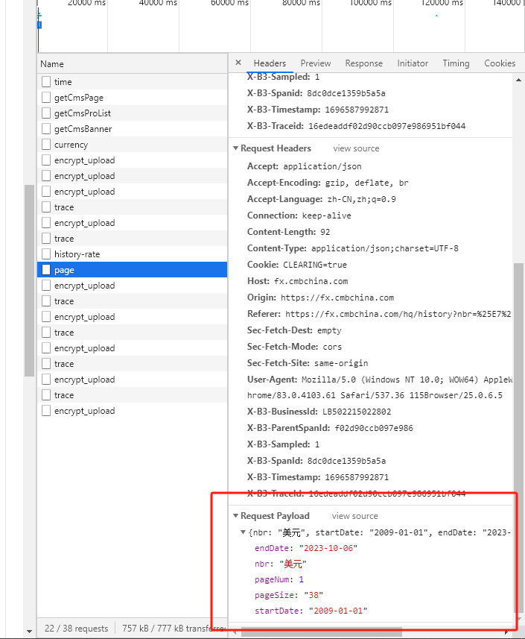Open the Preview tab
The height and width of the screenshot is (639, 525).
click(316, 63)
